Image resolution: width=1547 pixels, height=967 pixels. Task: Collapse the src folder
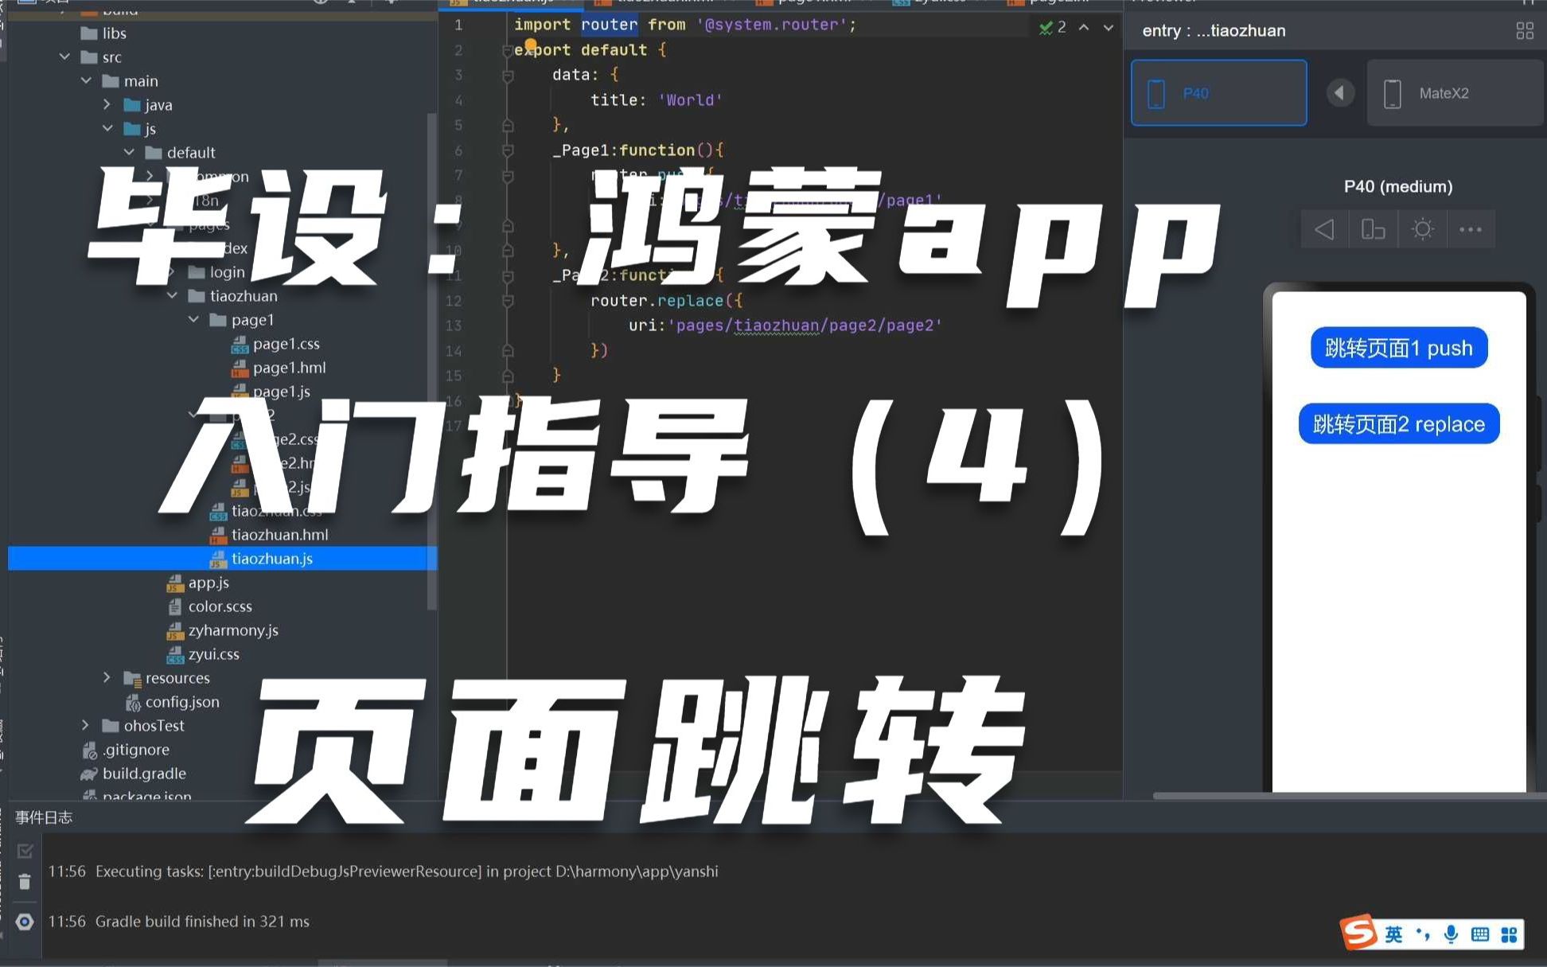click(x=64, y=57)
